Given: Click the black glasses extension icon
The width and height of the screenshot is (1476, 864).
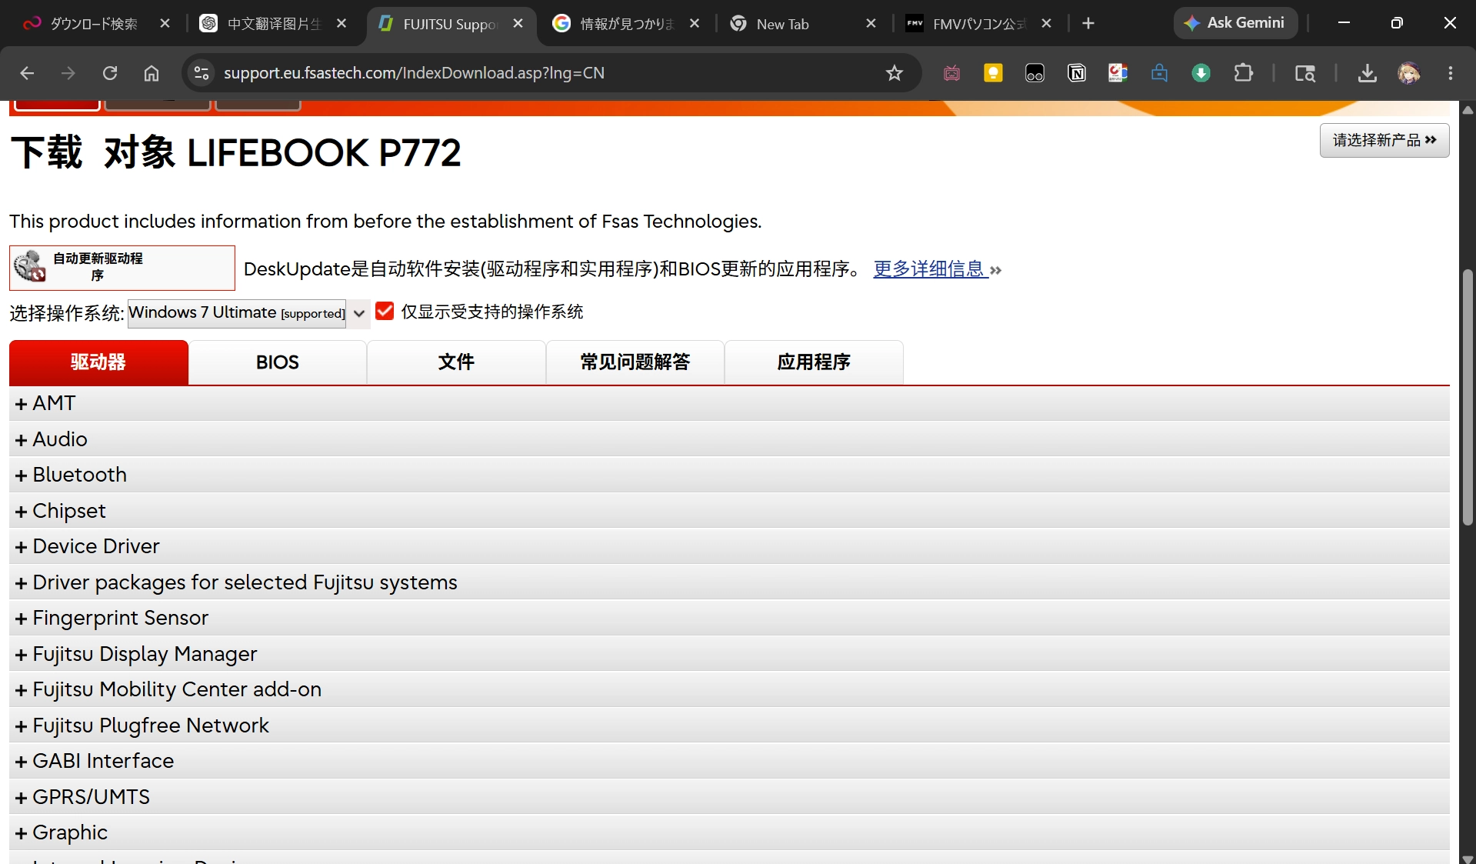Looking at the screenshot, I should tap(1035, 73).
